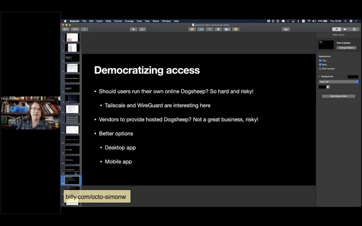Click the Dropbox menu bar icon
Screen dimensions: 362x226
268,21
